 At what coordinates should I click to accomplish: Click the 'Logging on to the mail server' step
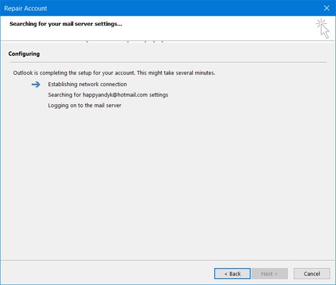click(x=85, y=105)
